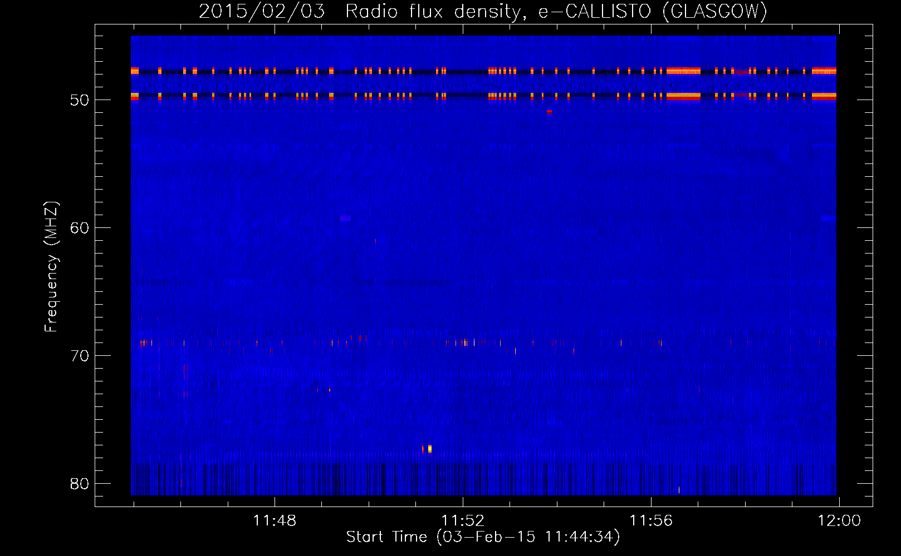Click the 50 MHz frequency tick label
Viewport: 901px width, 556px height.
(80, 100)
